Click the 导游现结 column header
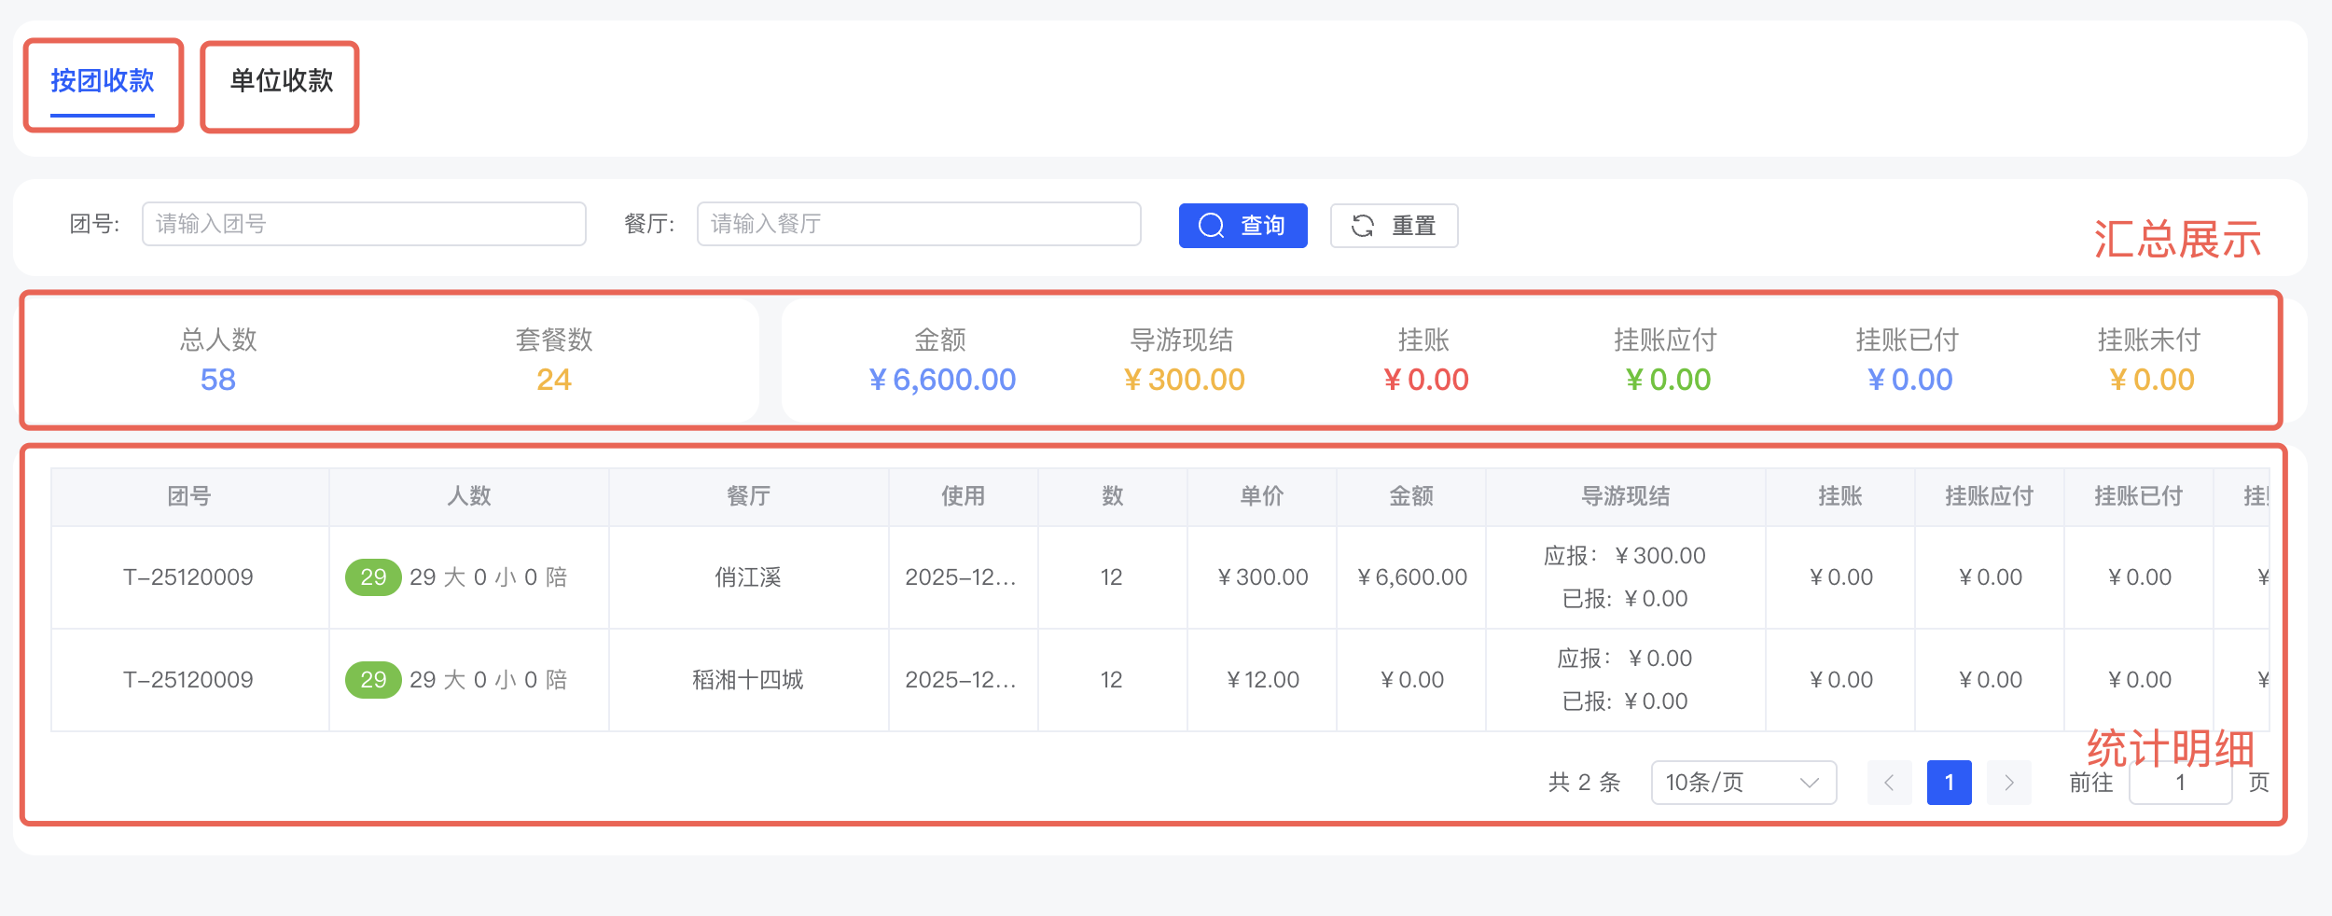This screenshot has height=916, width=2332. point(1625,496)
